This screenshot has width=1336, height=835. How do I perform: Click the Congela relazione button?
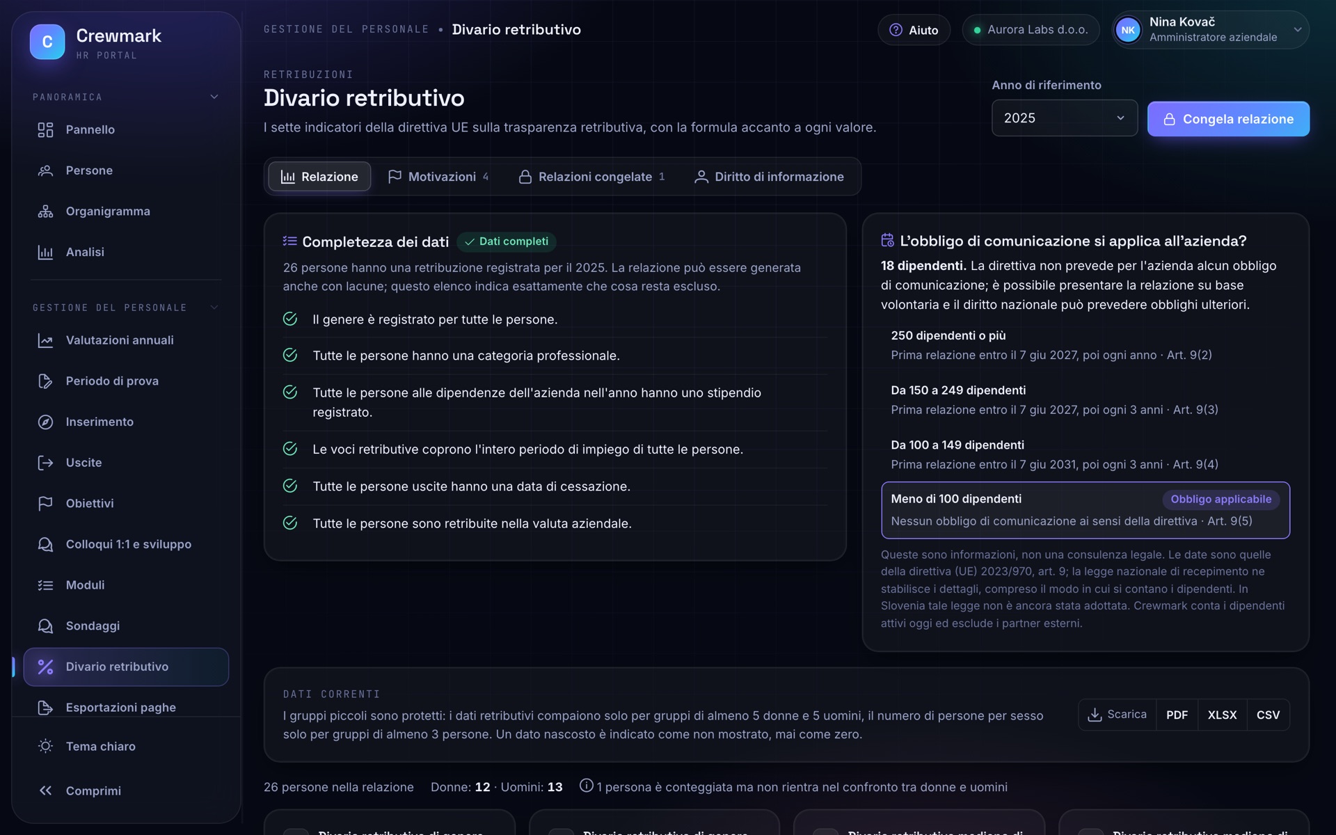(x=1228, y=119)
